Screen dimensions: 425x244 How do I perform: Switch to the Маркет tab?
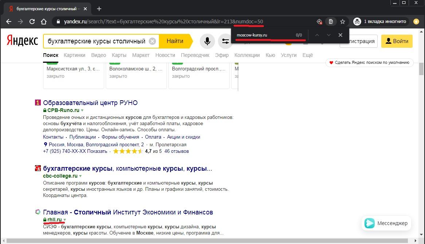(141, 55)
